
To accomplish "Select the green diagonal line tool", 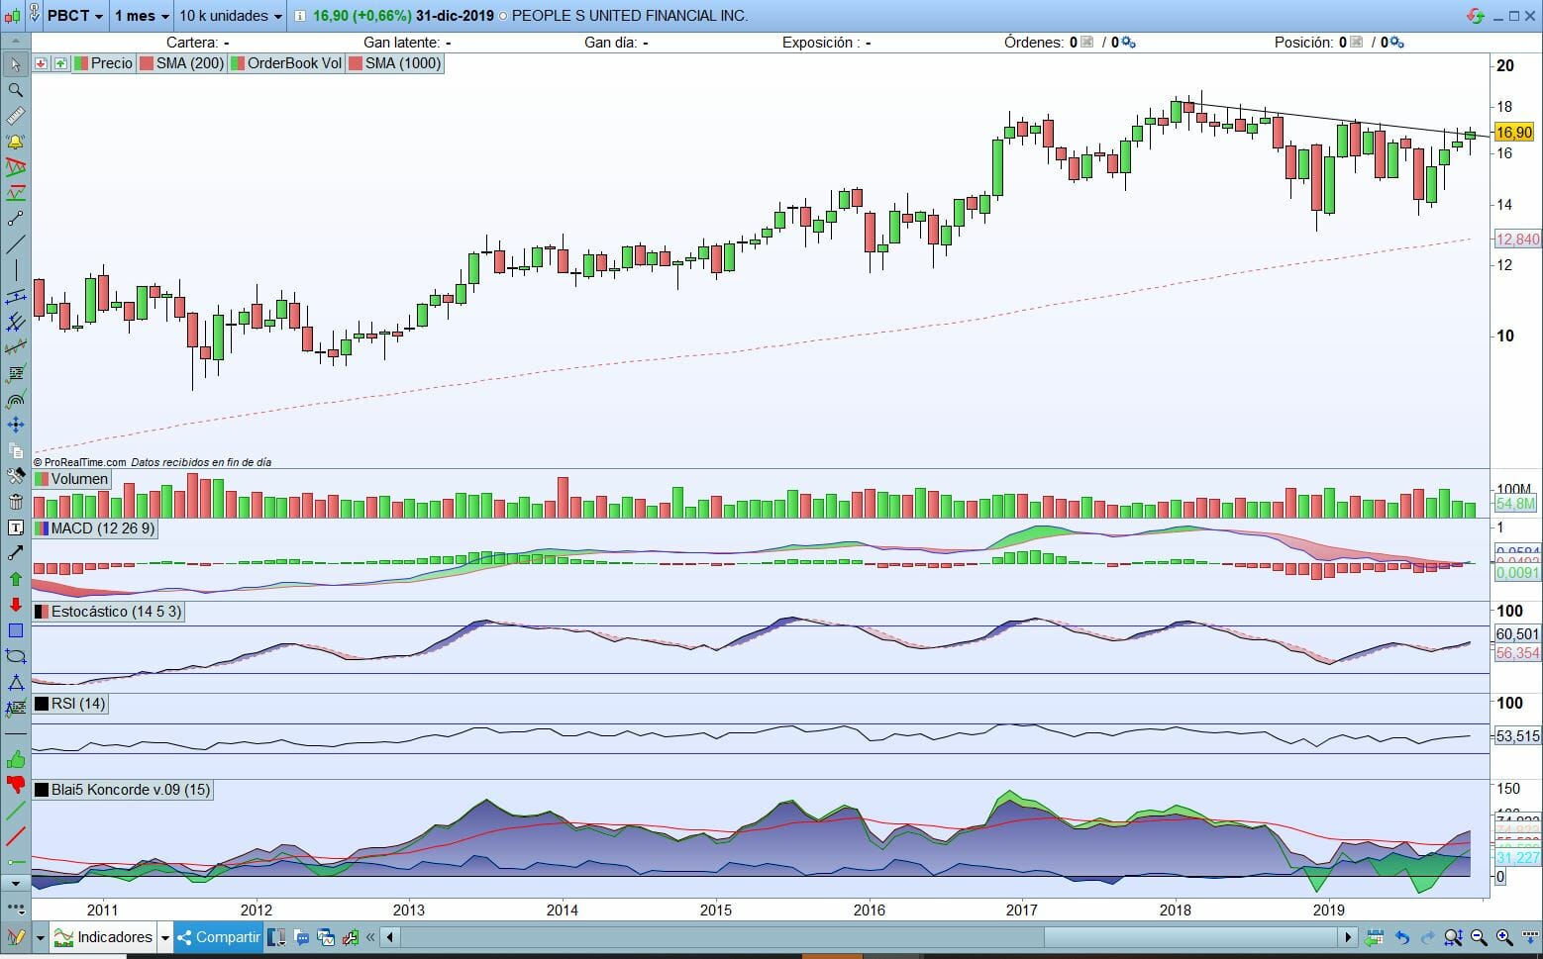I will tap(15, 812).
